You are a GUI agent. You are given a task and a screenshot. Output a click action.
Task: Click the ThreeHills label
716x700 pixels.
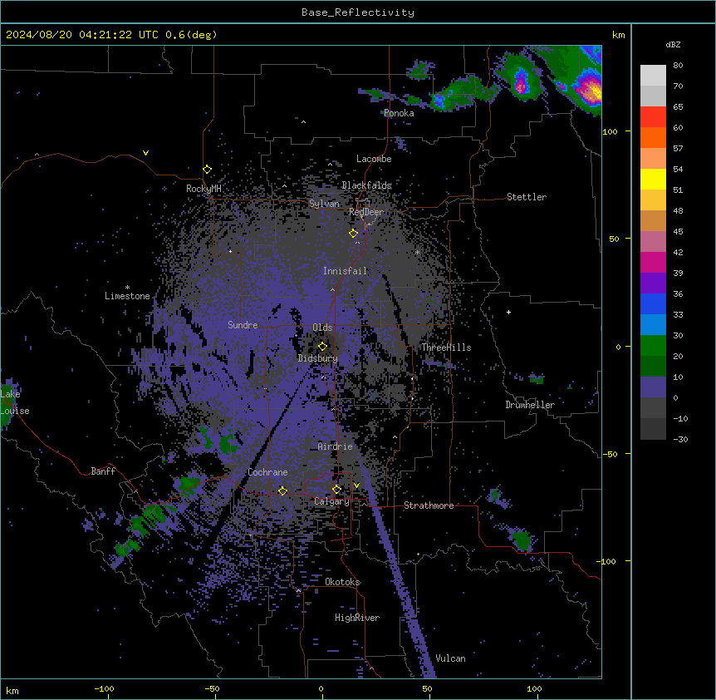pyautogui.click(x=446, y=348)
